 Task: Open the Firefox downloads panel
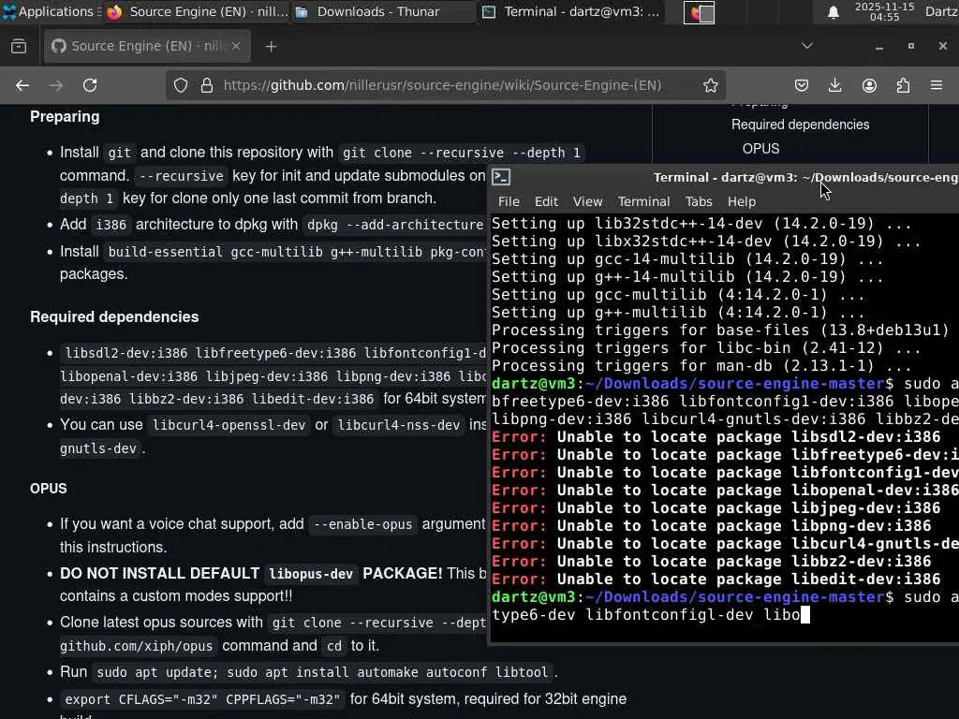(x=834, y=85)
